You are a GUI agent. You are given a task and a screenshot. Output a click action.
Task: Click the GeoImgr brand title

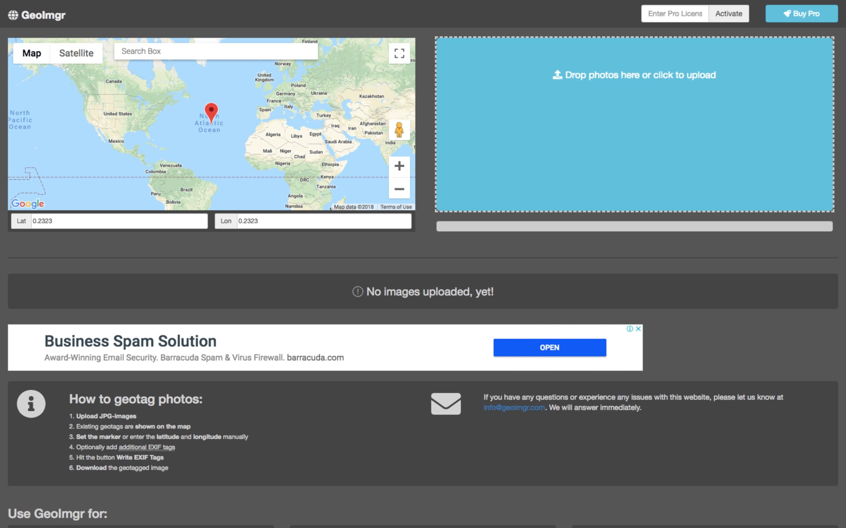(43, 15)
